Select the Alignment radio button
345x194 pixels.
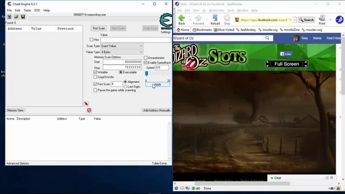[125, 82]
